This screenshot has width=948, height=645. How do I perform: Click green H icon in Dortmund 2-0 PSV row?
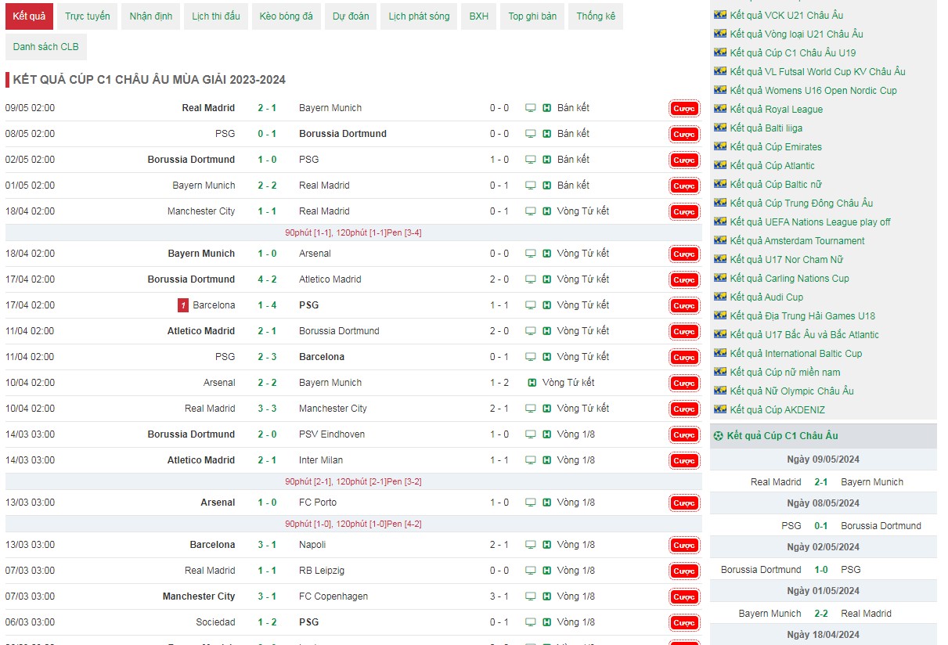(547, 434)
